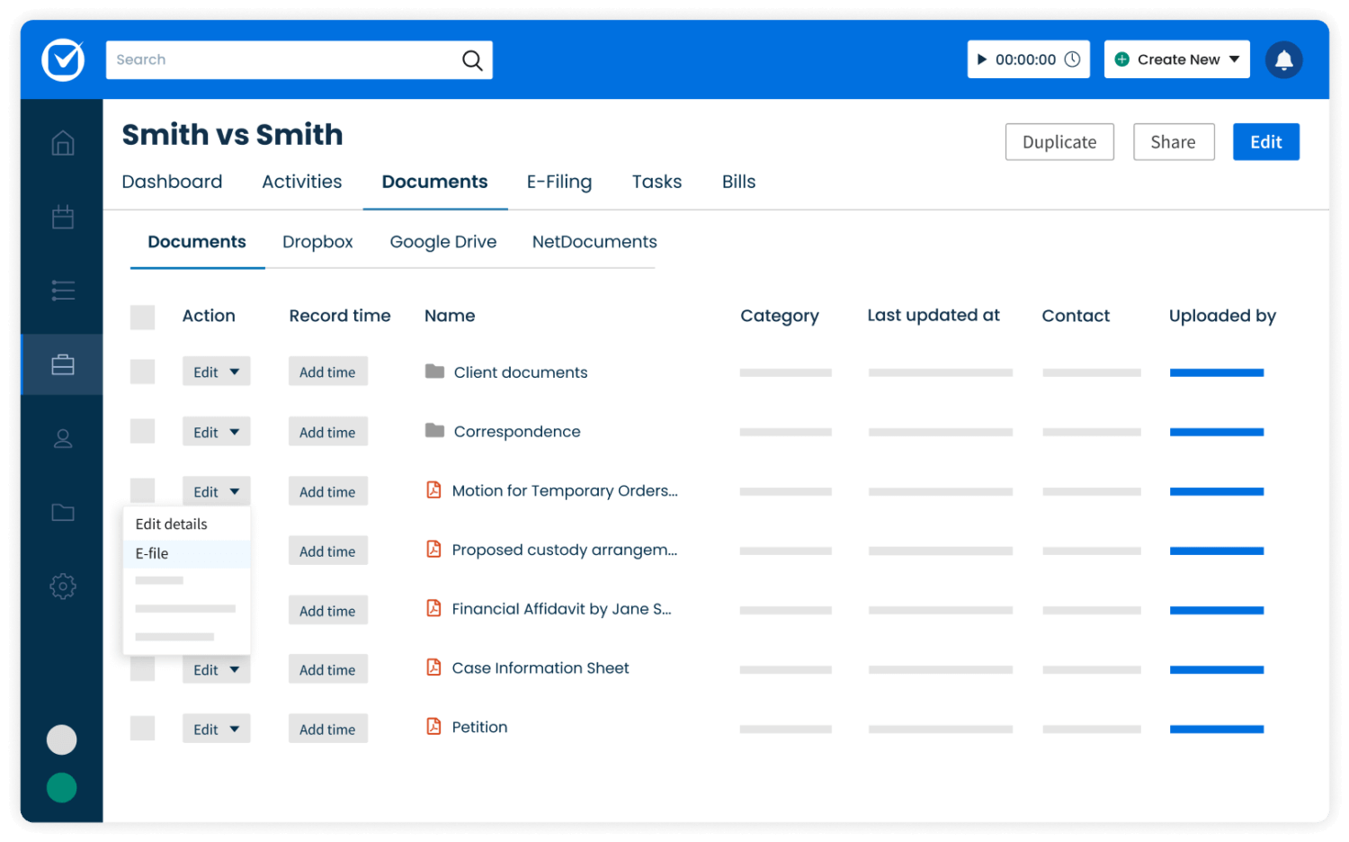The image size is (1349, 842).
Task: Click the Duplicate button
Action: click(x=1059, y=141)
